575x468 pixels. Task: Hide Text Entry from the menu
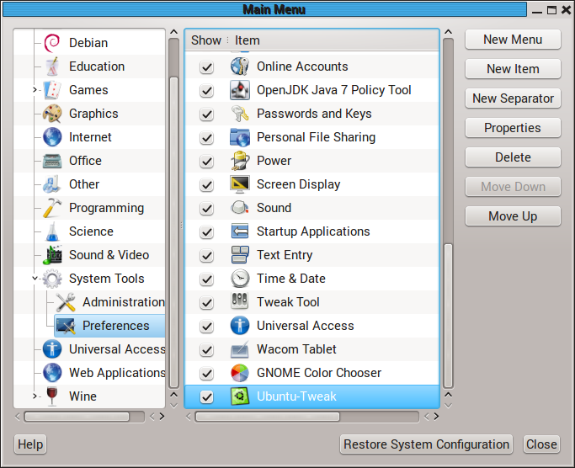pyautogui.click(x=207, y=256)
